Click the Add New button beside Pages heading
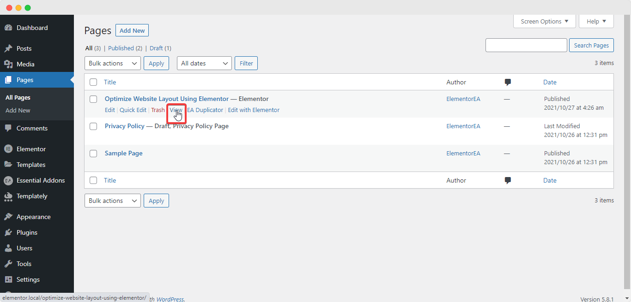Viewport: 631px width, 302px height. click(132, 30)
